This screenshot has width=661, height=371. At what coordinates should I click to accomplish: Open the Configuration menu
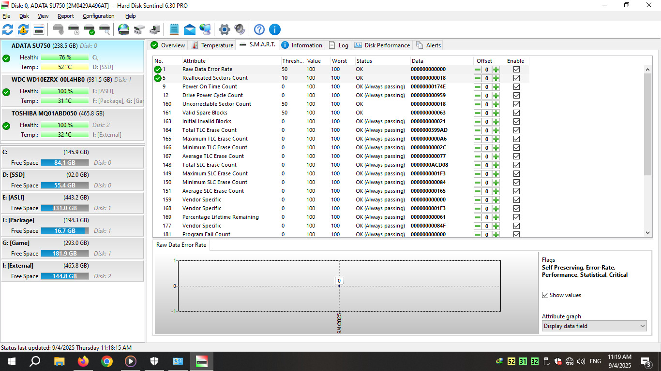click(x=98, y=16)
